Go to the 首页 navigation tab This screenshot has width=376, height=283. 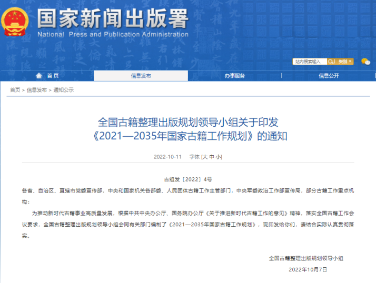[47, 76]
